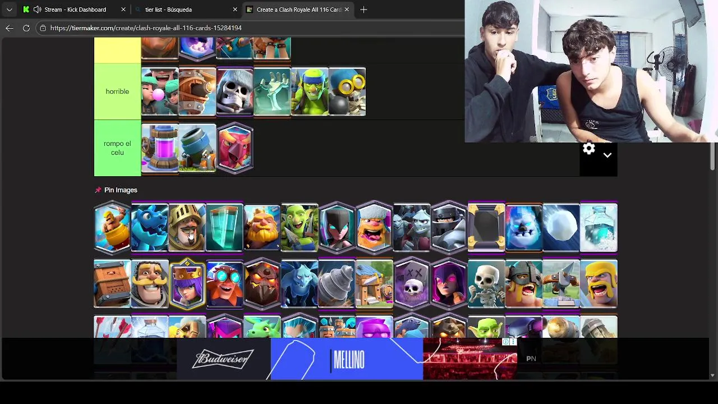
Task: Click the goggles-wearing character card
Action: click(x=224, y=284)
